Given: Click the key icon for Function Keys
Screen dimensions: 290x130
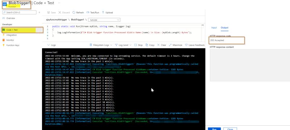Looking at the screenshot, I should pyautogui.click(x=4, y=45).
